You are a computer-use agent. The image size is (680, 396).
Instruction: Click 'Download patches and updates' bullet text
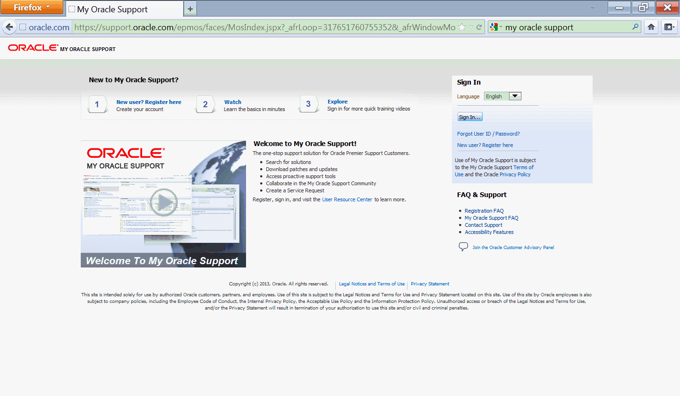(302, 169)
